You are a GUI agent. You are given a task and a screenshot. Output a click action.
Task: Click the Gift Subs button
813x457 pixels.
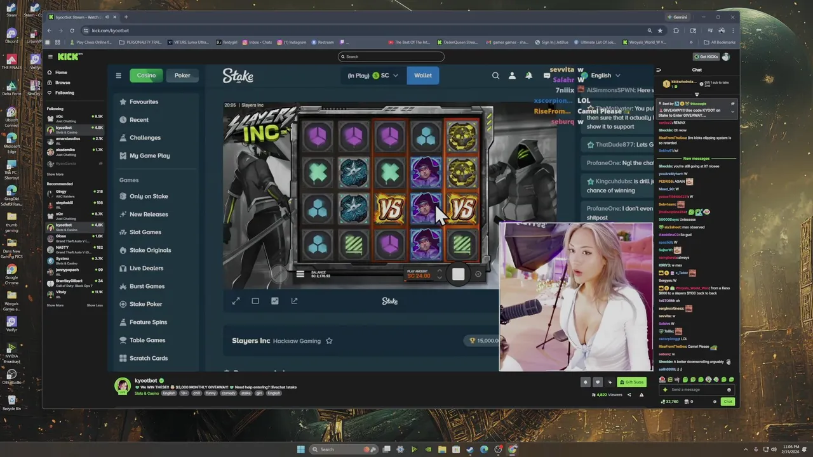click(x=632, y=382)
